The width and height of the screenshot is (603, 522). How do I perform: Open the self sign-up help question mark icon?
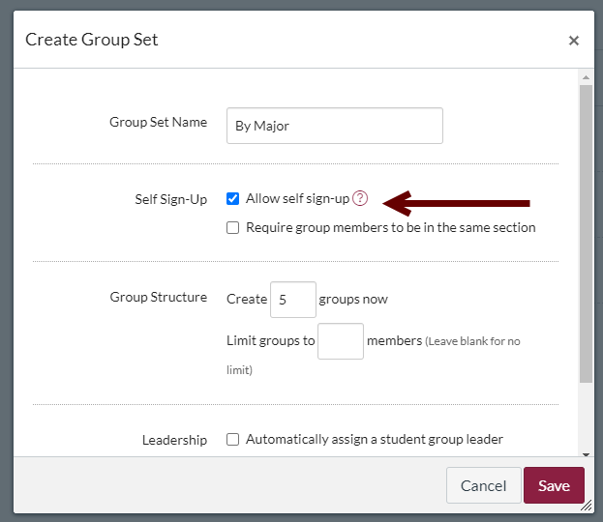[x=360, y=198]
